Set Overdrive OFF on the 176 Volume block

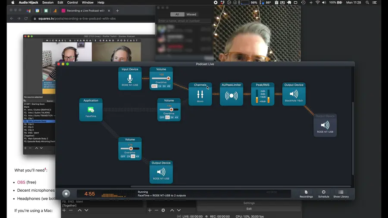pyautogui.click(x=123, y=156)
